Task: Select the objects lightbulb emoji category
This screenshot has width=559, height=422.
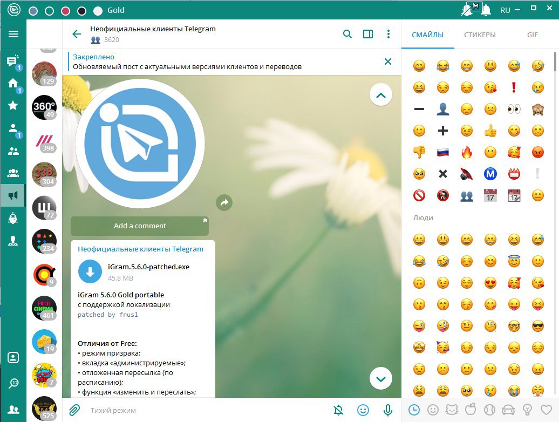Action: pyautogui.click(x=527, y=410)
